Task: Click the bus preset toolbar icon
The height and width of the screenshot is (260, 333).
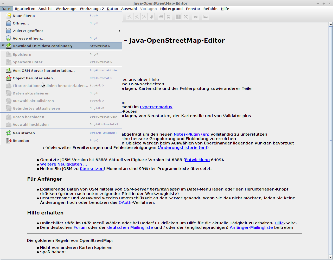Action: point(169,17)
